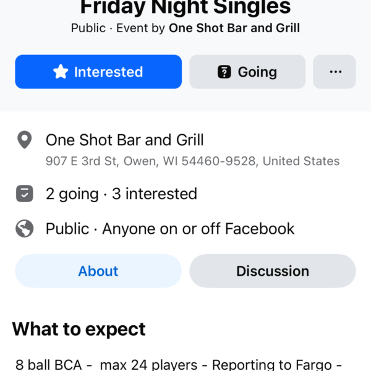Open the Discussion tab
Viewport: 371px width, 371px height.
[273, 271]
